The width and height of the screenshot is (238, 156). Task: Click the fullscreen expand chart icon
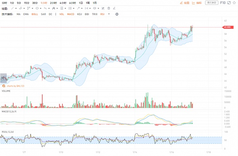tap(229, 3)
